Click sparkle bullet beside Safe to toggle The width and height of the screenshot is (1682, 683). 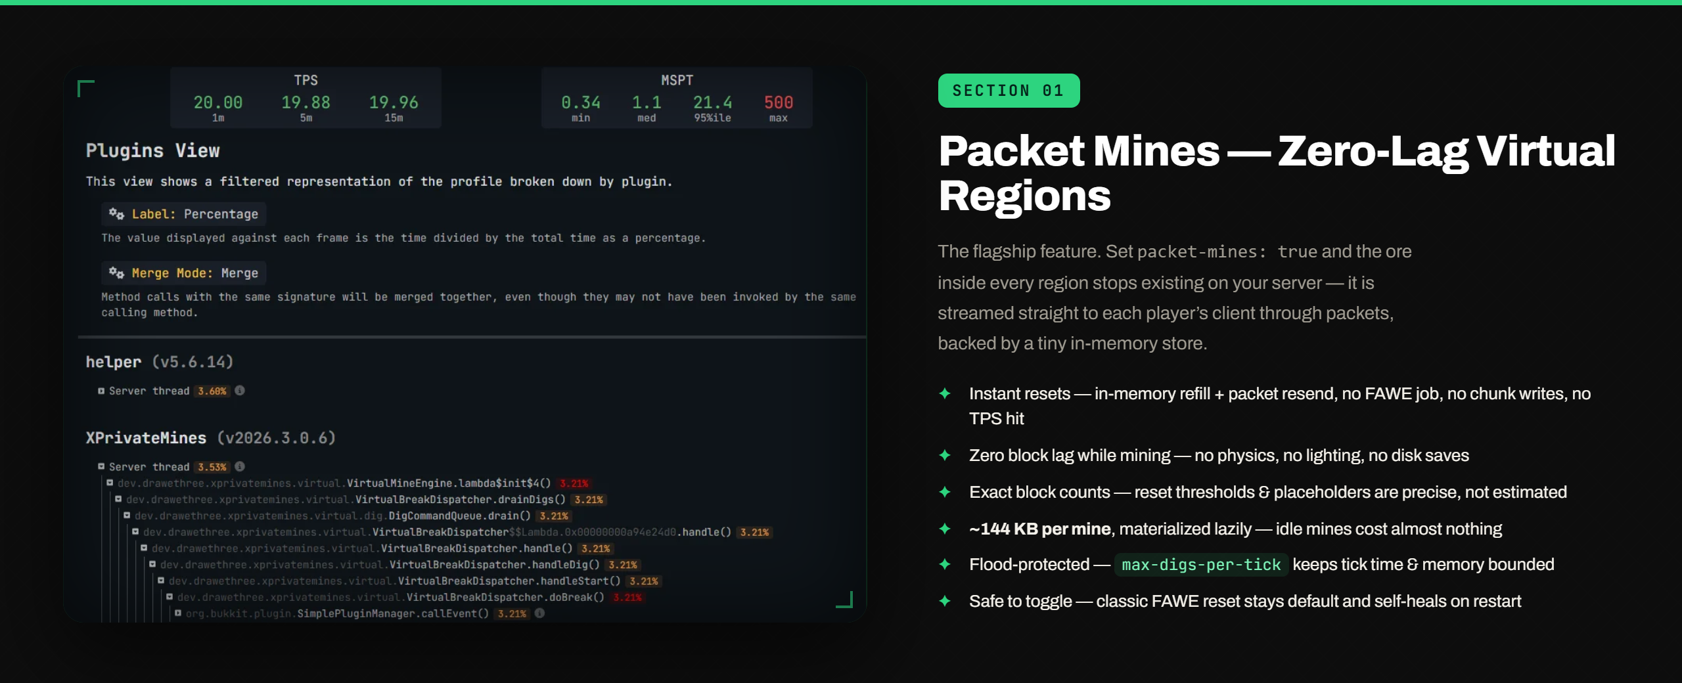point(945,601)
